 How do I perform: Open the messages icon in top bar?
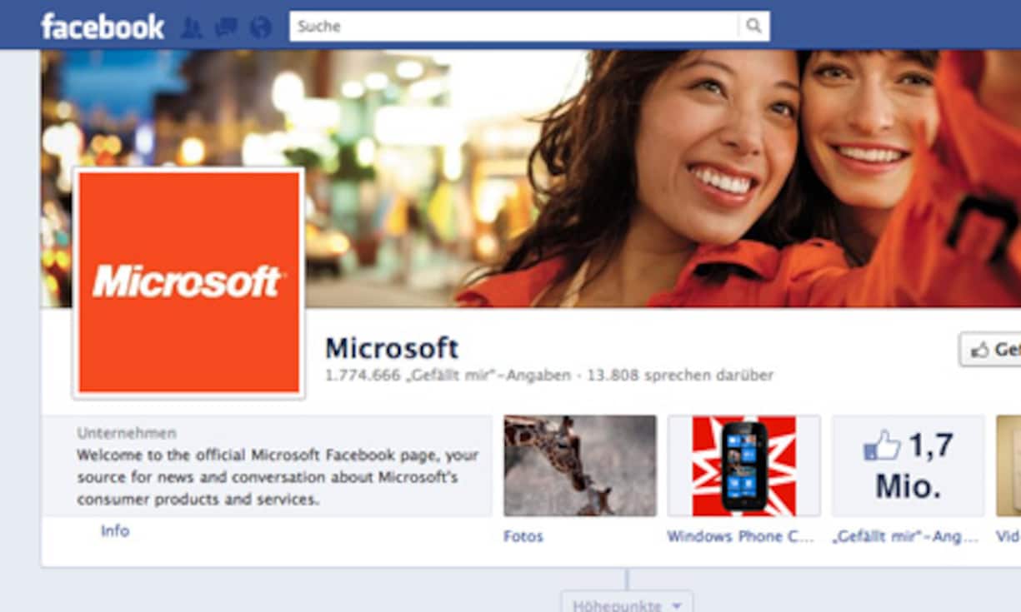tap(226, 28)
